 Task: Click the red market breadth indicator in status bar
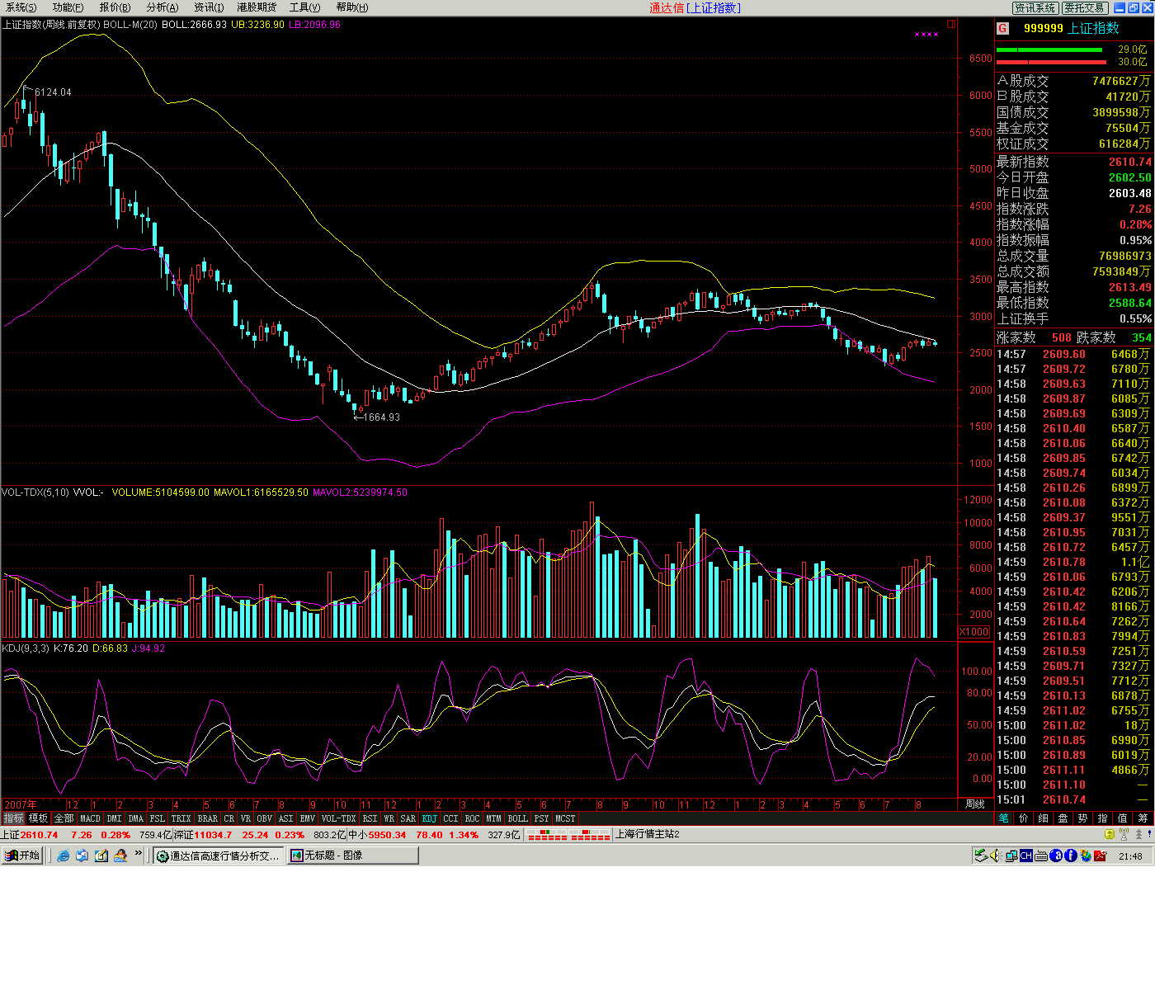[569, 835]
